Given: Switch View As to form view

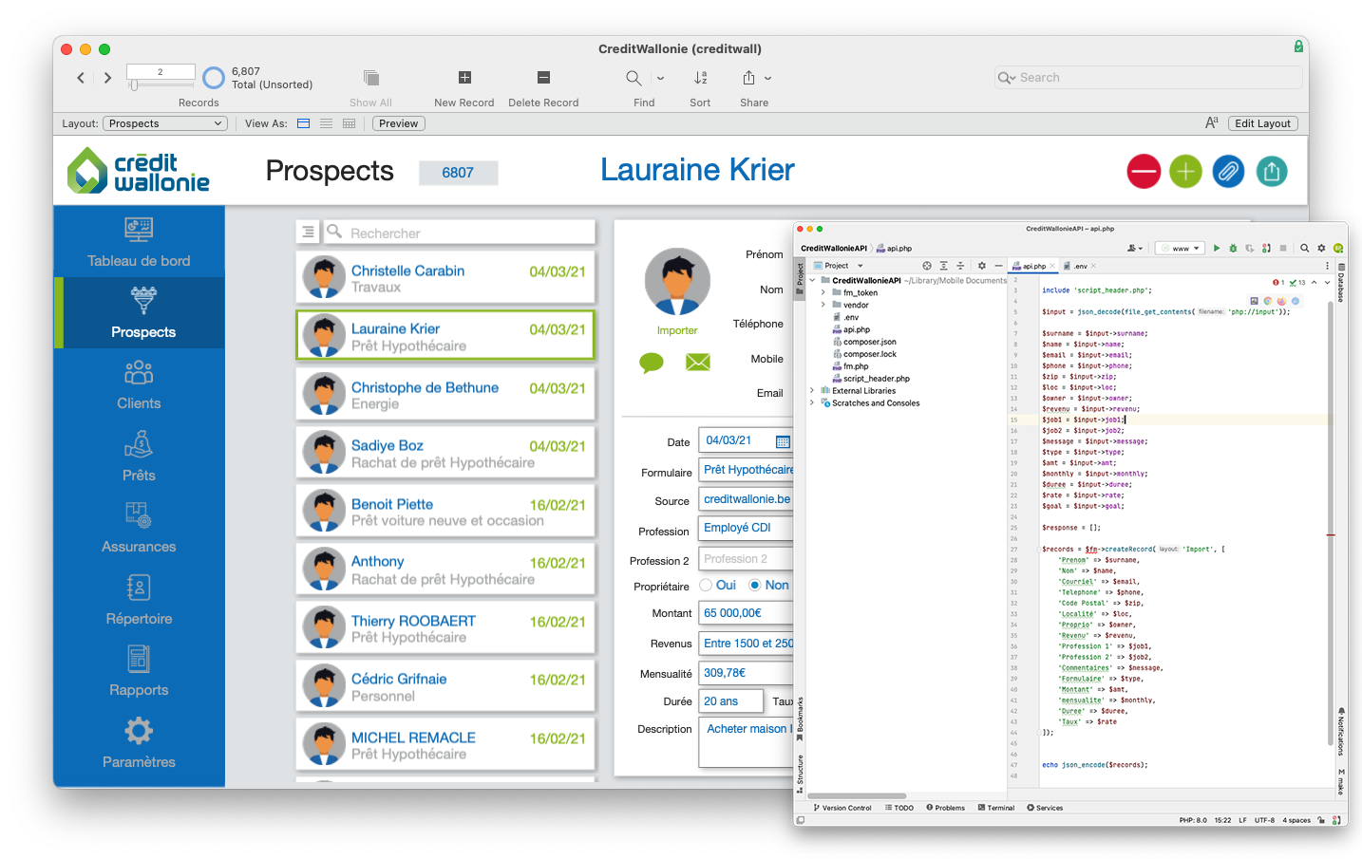Looking at the screenshot, I should point(304,123).
